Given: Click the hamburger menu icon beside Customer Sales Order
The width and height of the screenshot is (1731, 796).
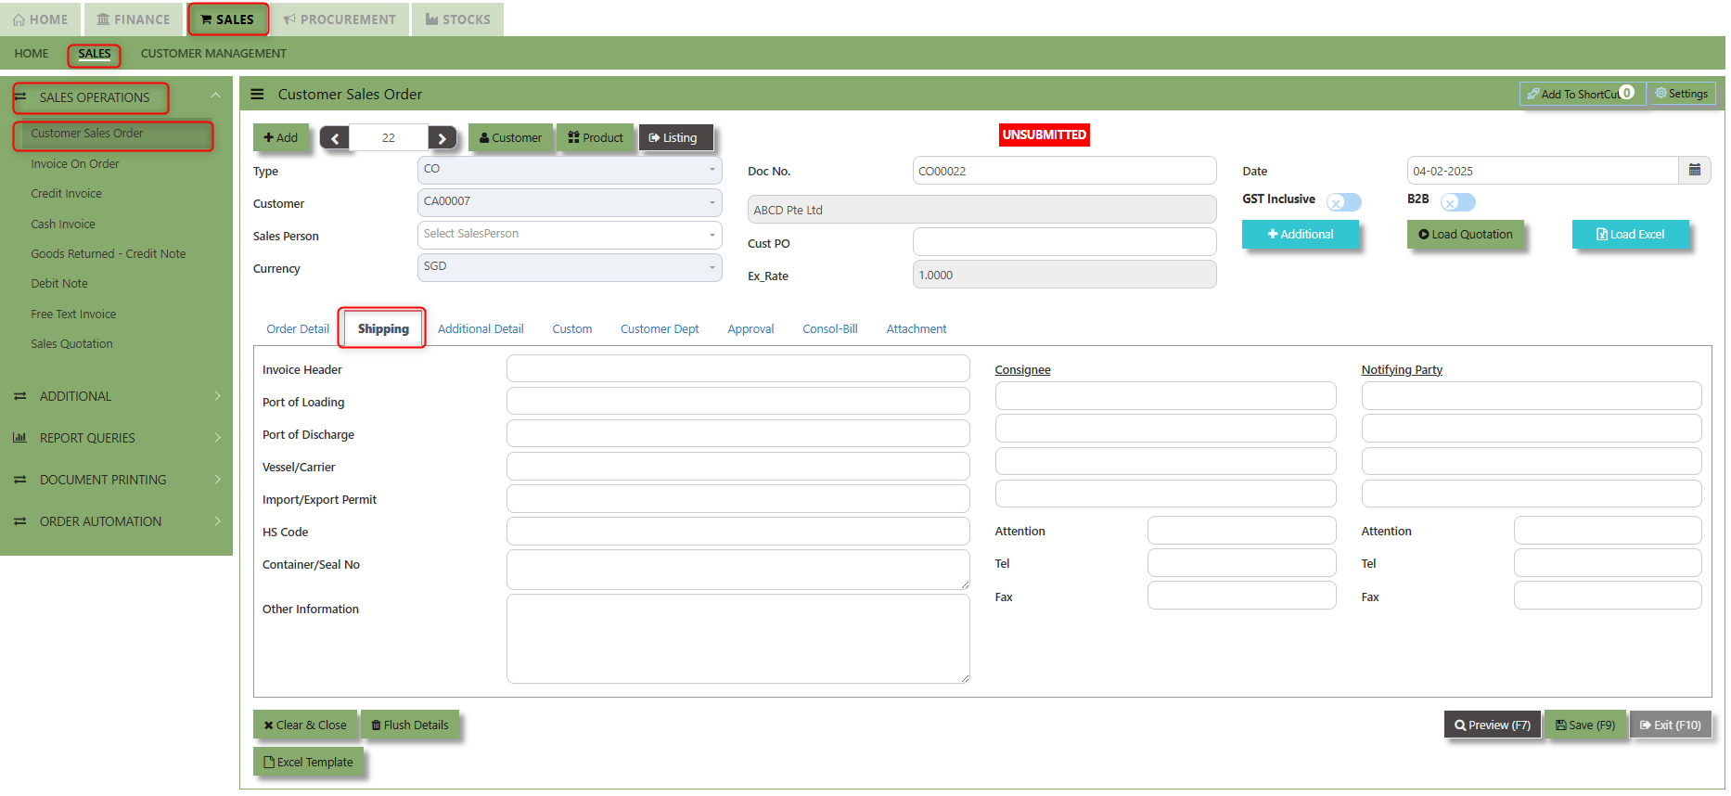Looking at the screenshot, I should point(257,95).
